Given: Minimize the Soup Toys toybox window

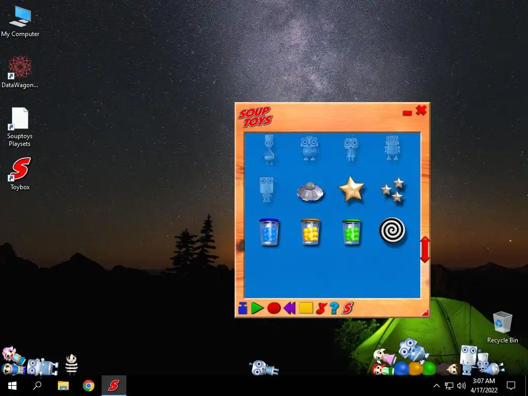Looking at the screenshot, I should [x=407, y=113].
